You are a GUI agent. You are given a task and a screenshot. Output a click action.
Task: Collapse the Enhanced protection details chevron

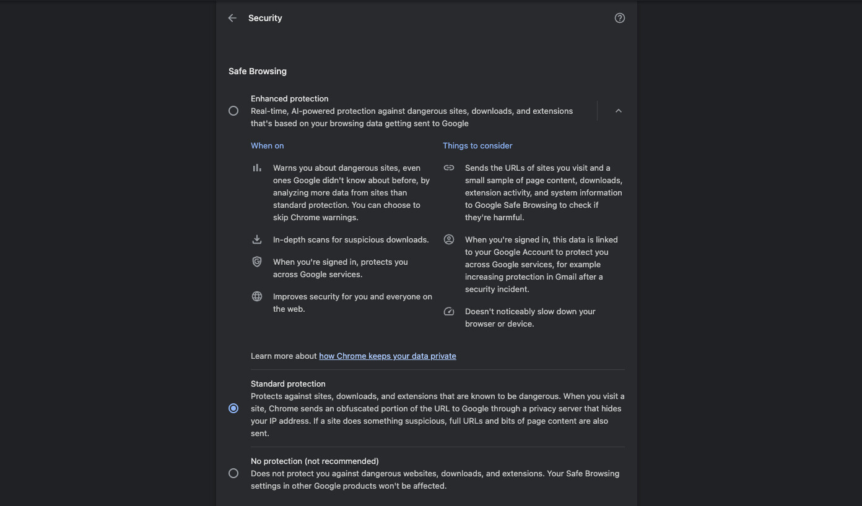click(618, 111)
